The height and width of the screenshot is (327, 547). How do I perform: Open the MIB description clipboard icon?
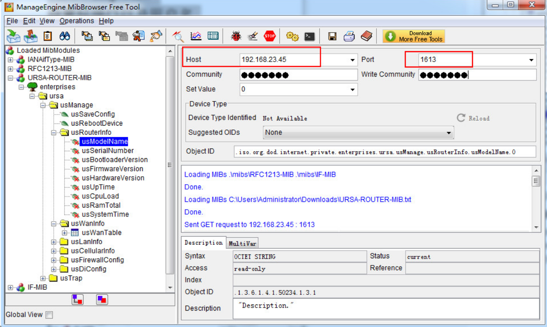tap(48, 36)
